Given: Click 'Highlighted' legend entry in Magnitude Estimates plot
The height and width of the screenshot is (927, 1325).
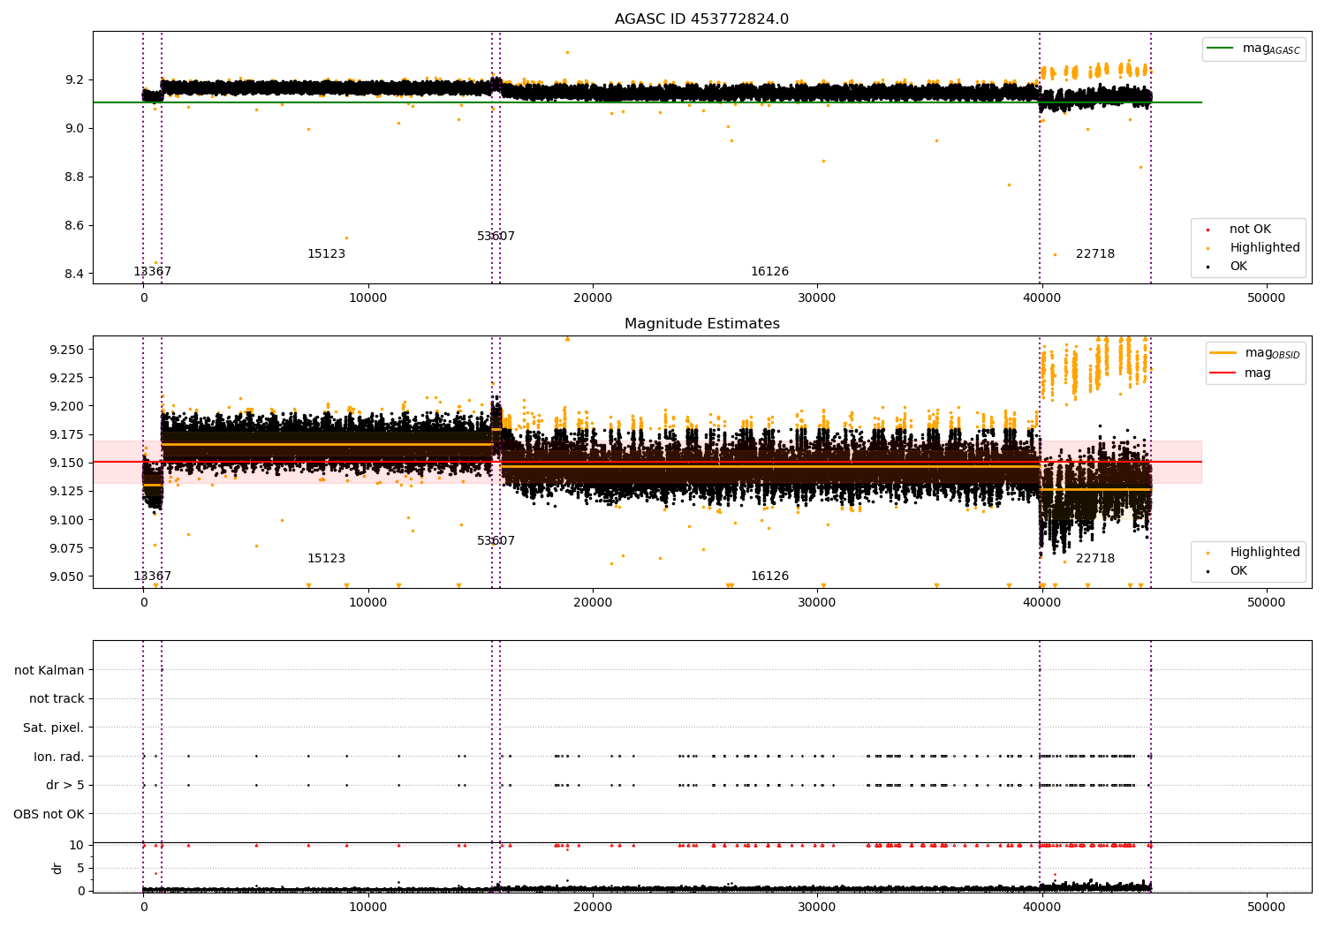Looking at the screenshot, I should pos(1264,553).
